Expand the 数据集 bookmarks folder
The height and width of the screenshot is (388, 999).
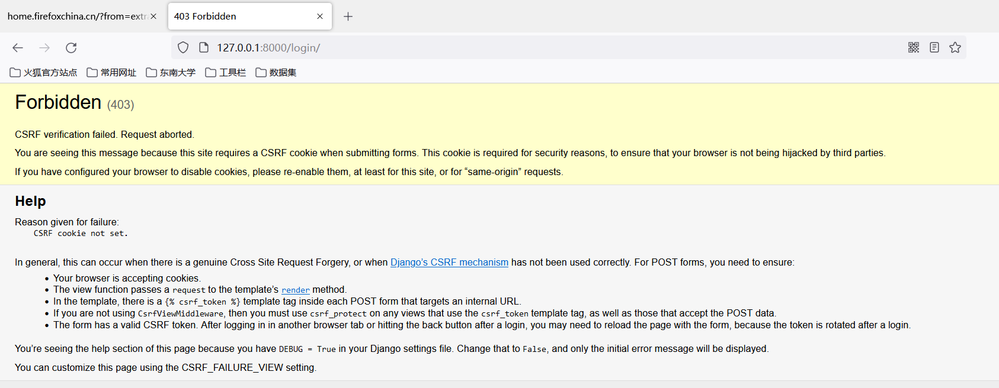(276, 73)
